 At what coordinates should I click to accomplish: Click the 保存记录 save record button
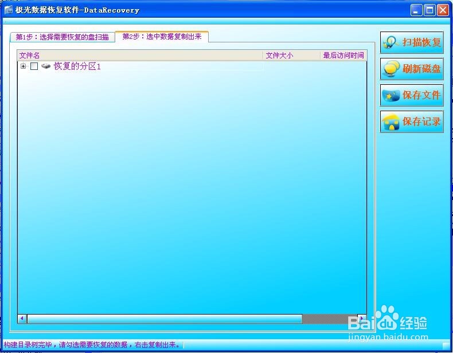click(x=412, y=121)
